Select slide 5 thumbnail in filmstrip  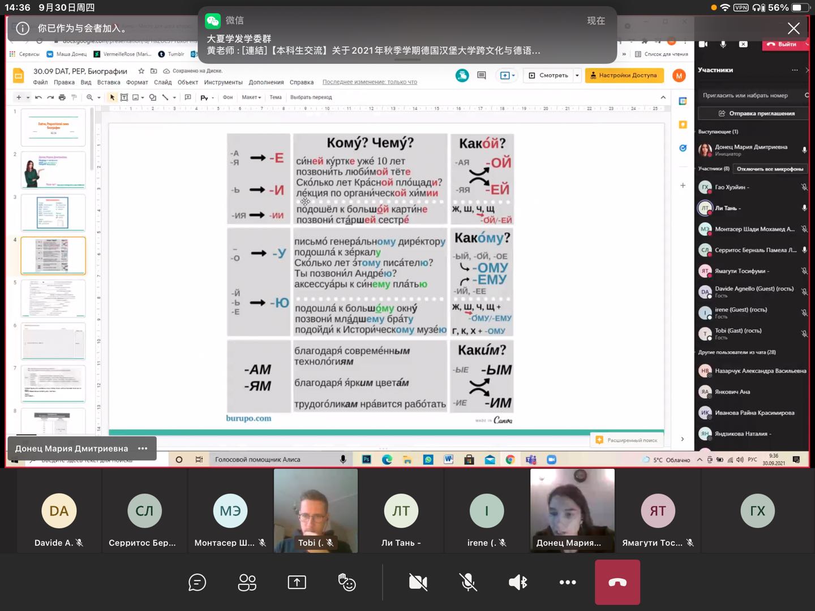[53, 298]
